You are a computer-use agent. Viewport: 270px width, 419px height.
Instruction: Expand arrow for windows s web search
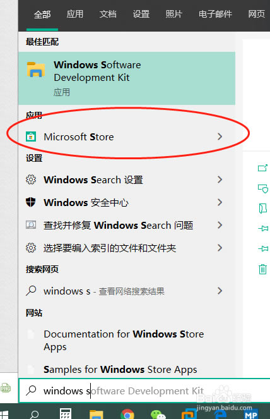click(x=220, y=291)
